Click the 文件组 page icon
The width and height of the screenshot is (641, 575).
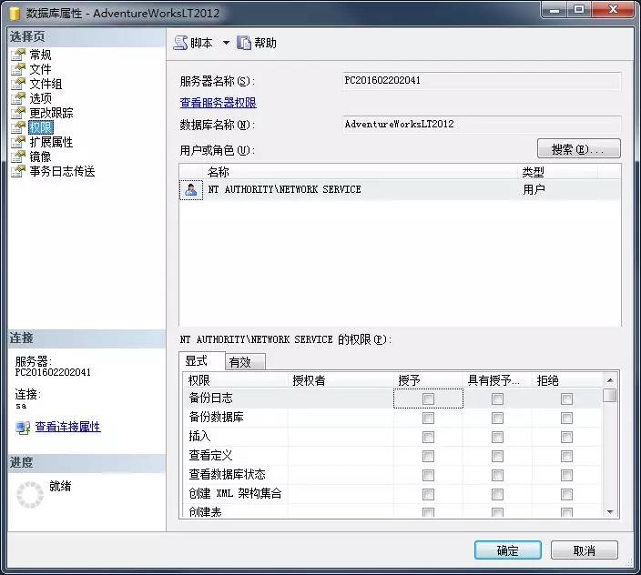[18, 84]
